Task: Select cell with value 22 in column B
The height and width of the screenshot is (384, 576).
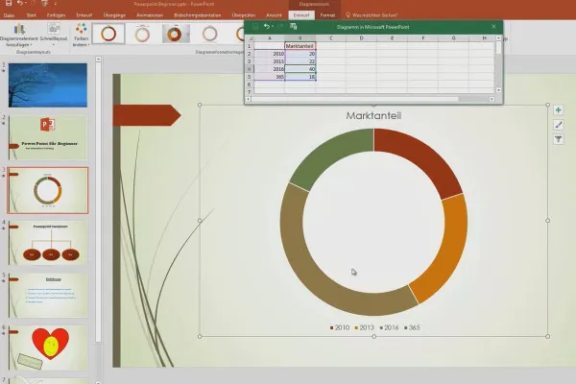Action: tap(300, 61)
